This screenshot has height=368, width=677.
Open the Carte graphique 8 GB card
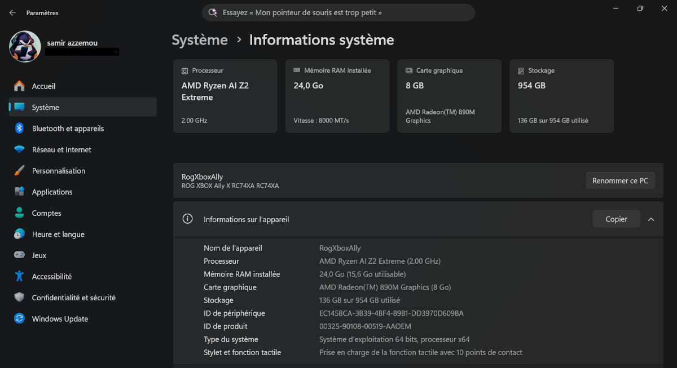tap(450, 96)
